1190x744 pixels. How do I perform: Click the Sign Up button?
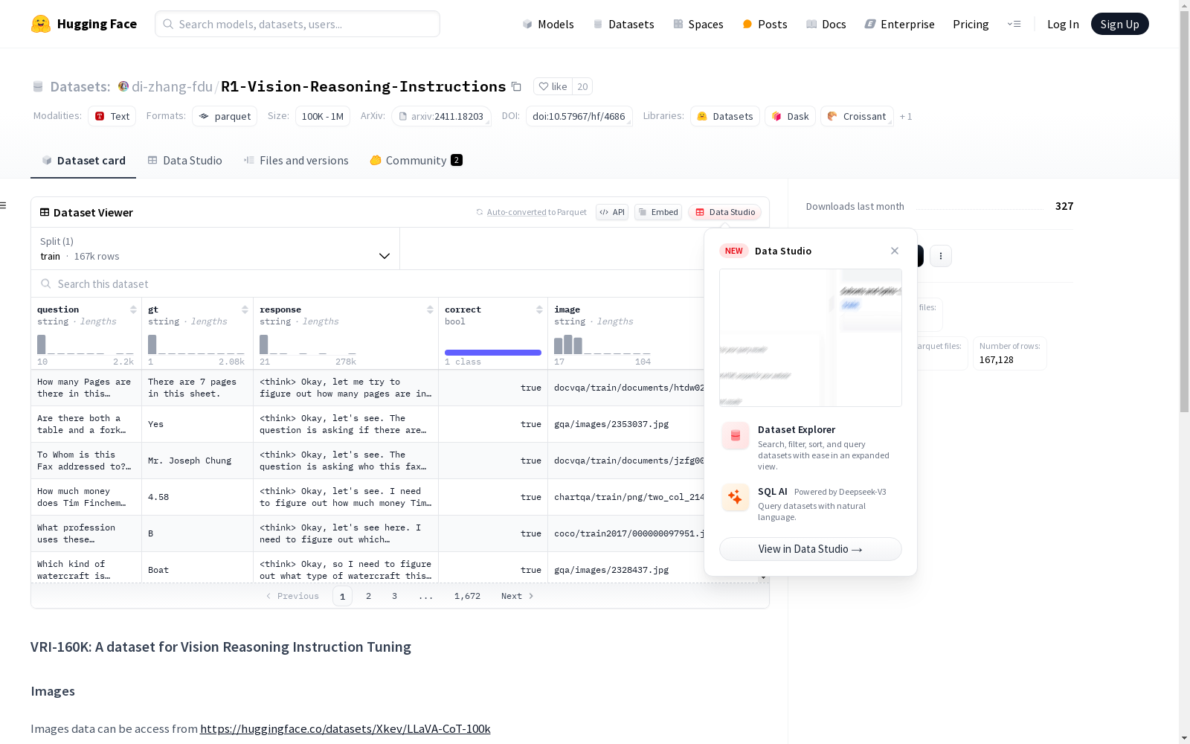[x=1119, y=24]
